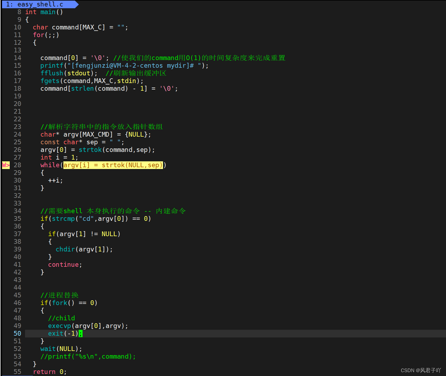Click 'if(fork() == 0)' line
The height and width of the screenshot is (376, 446).
tap(69, 303)
